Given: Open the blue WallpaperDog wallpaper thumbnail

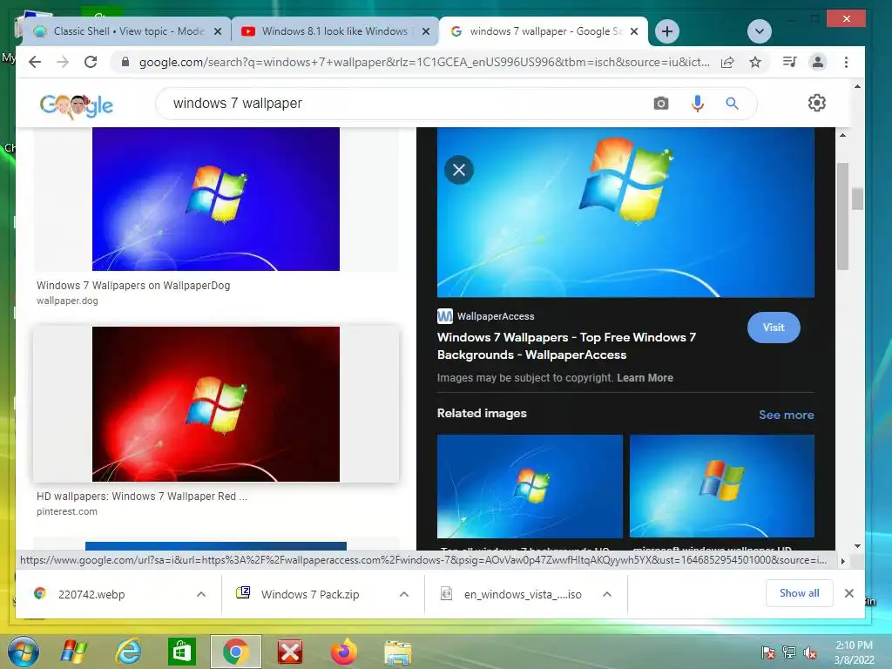Looking at the screenshot, I should click(x=216, y=199).
